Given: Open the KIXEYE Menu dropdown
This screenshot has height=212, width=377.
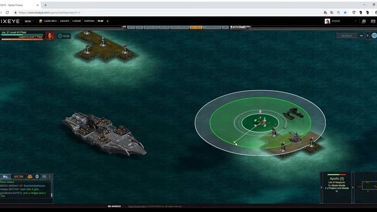Looking at the screenshot, I should click(29, 21).
